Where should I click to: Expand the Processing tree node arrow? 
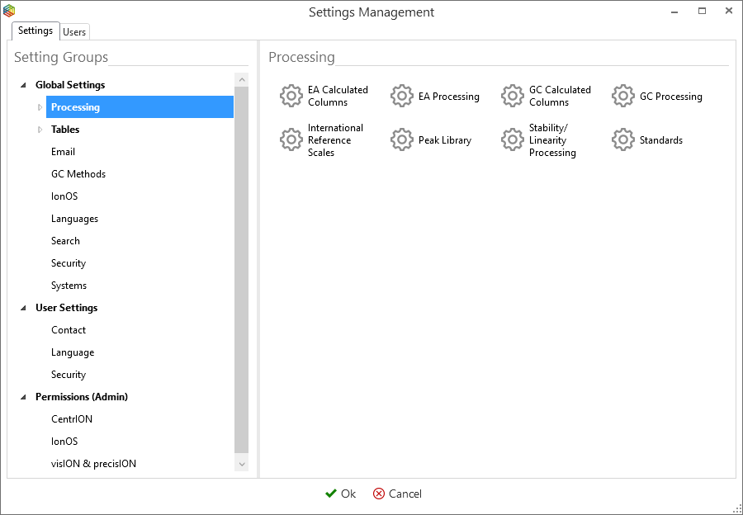[39, 107]
